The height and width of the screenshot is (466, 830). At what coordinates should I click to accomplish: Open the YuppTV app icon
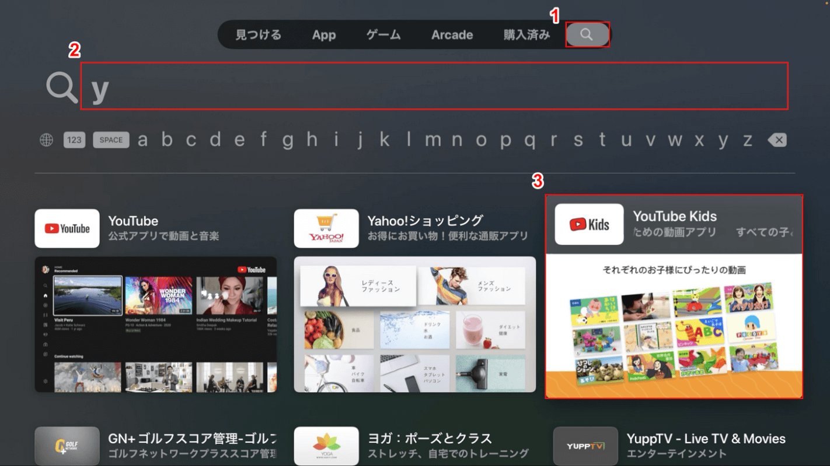(585, 446)
